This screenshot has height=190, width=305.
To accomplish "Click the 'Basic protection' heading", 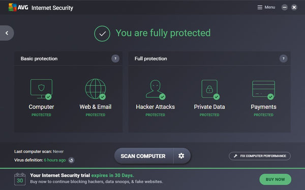I will click(39, 59).
